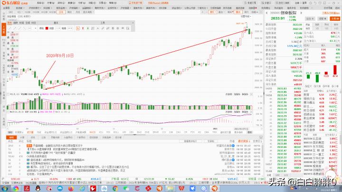Switch to the 月线 period tab
This screenshot has width=342, height=192.
pos(77,12)
